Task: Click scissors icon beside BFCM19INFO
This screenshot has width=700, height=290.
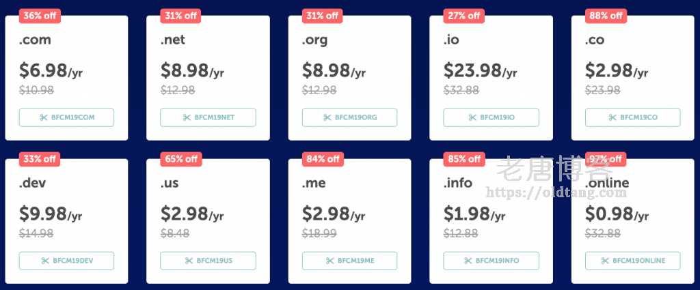Action: (468, 261)
